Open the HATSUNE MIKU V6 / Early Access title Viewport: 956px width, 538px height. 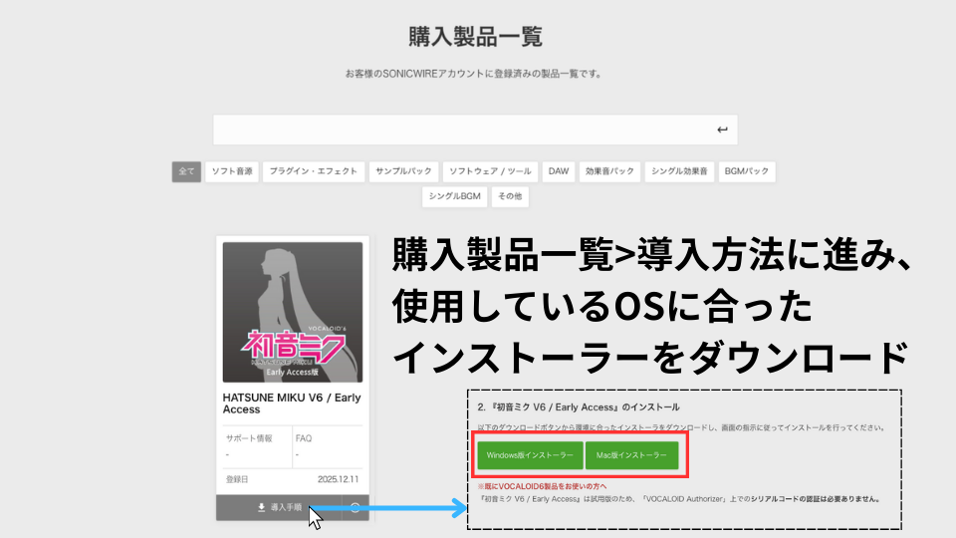292,403
